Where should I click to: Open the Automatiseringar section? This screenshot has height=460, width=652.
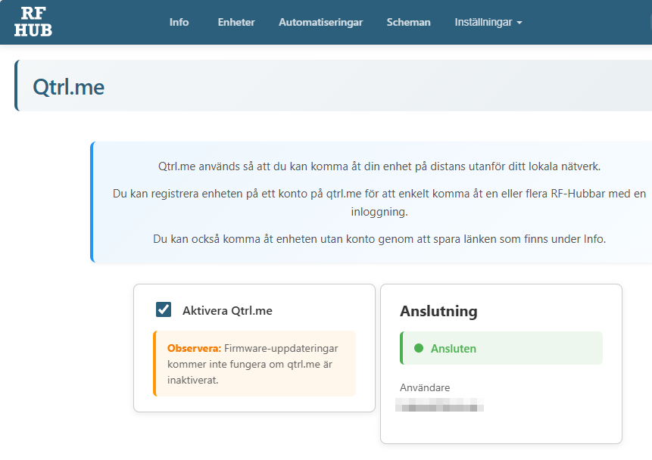tap(320, 22)
